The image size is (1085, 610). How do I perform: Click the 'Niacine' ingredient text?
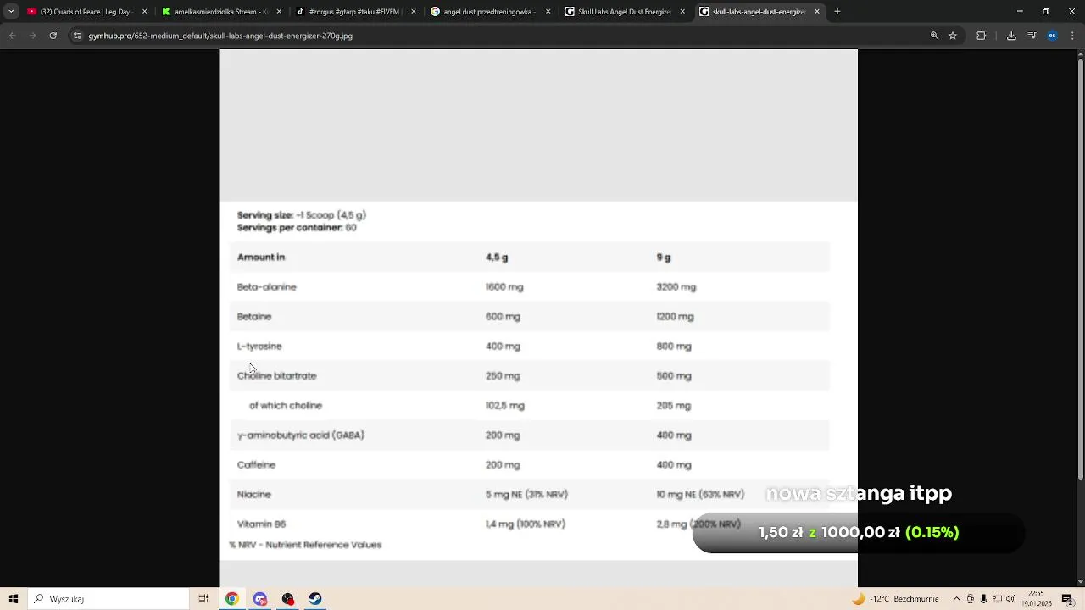254,495
